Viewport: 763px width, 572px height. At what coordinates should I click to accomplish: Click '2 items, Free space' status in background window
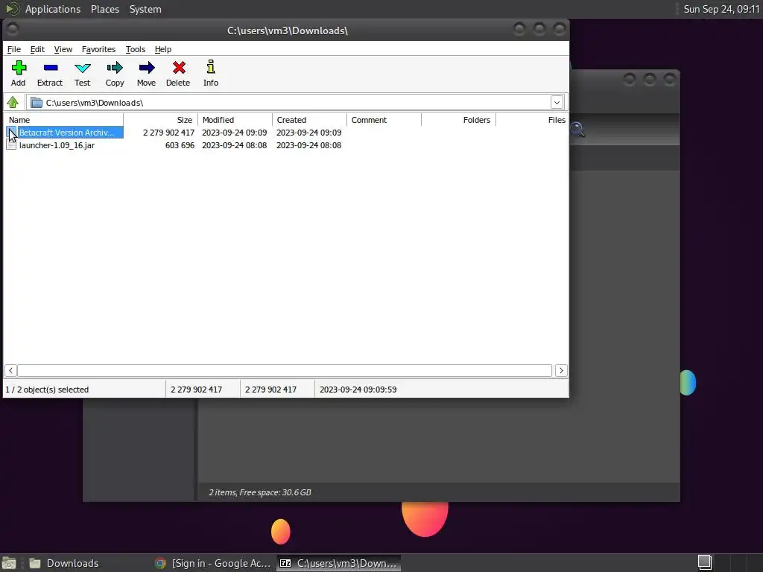point(260,492)
